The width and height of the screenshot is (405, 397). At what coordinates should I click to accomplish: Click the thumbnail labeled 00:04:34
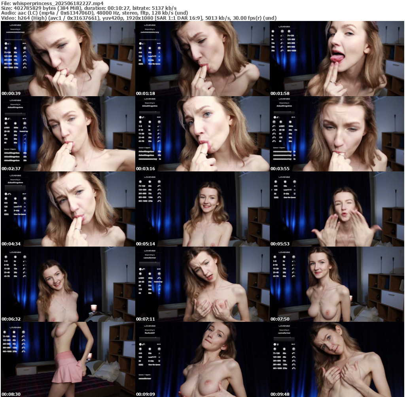pyautogui.click(x=68, y=209)
